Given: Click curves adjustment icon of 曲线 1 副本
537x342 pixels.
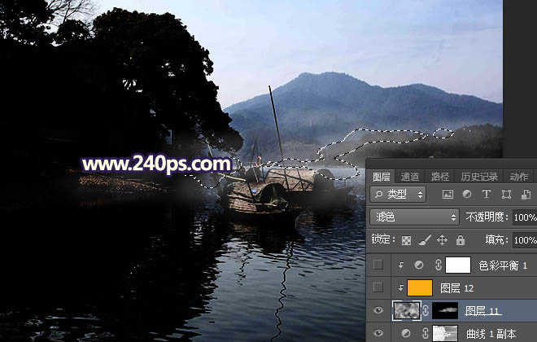Looking at the screenshot, I should tap(406, 333).
